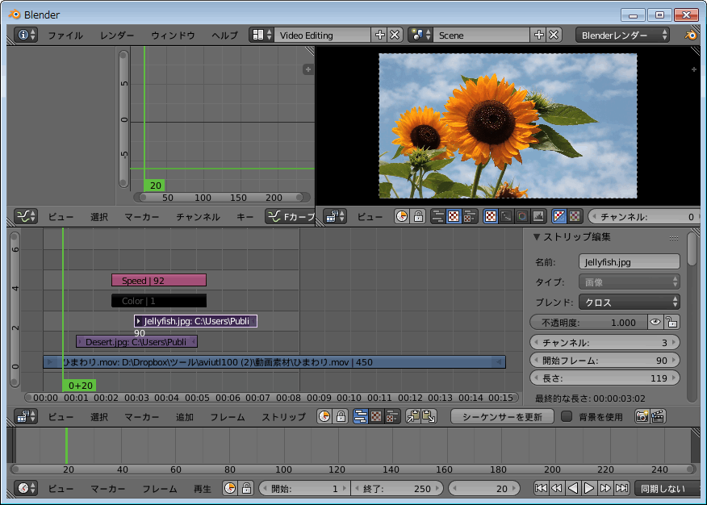Viewport: 707px width, 505px height.
Task: Enable the 背景を使用 checkbox
Action: point(567,415)
